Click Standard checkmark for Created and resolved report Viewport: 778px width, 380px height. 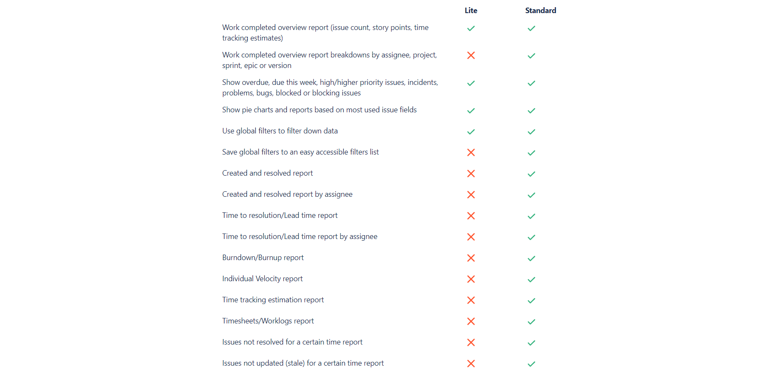(531, 174)
